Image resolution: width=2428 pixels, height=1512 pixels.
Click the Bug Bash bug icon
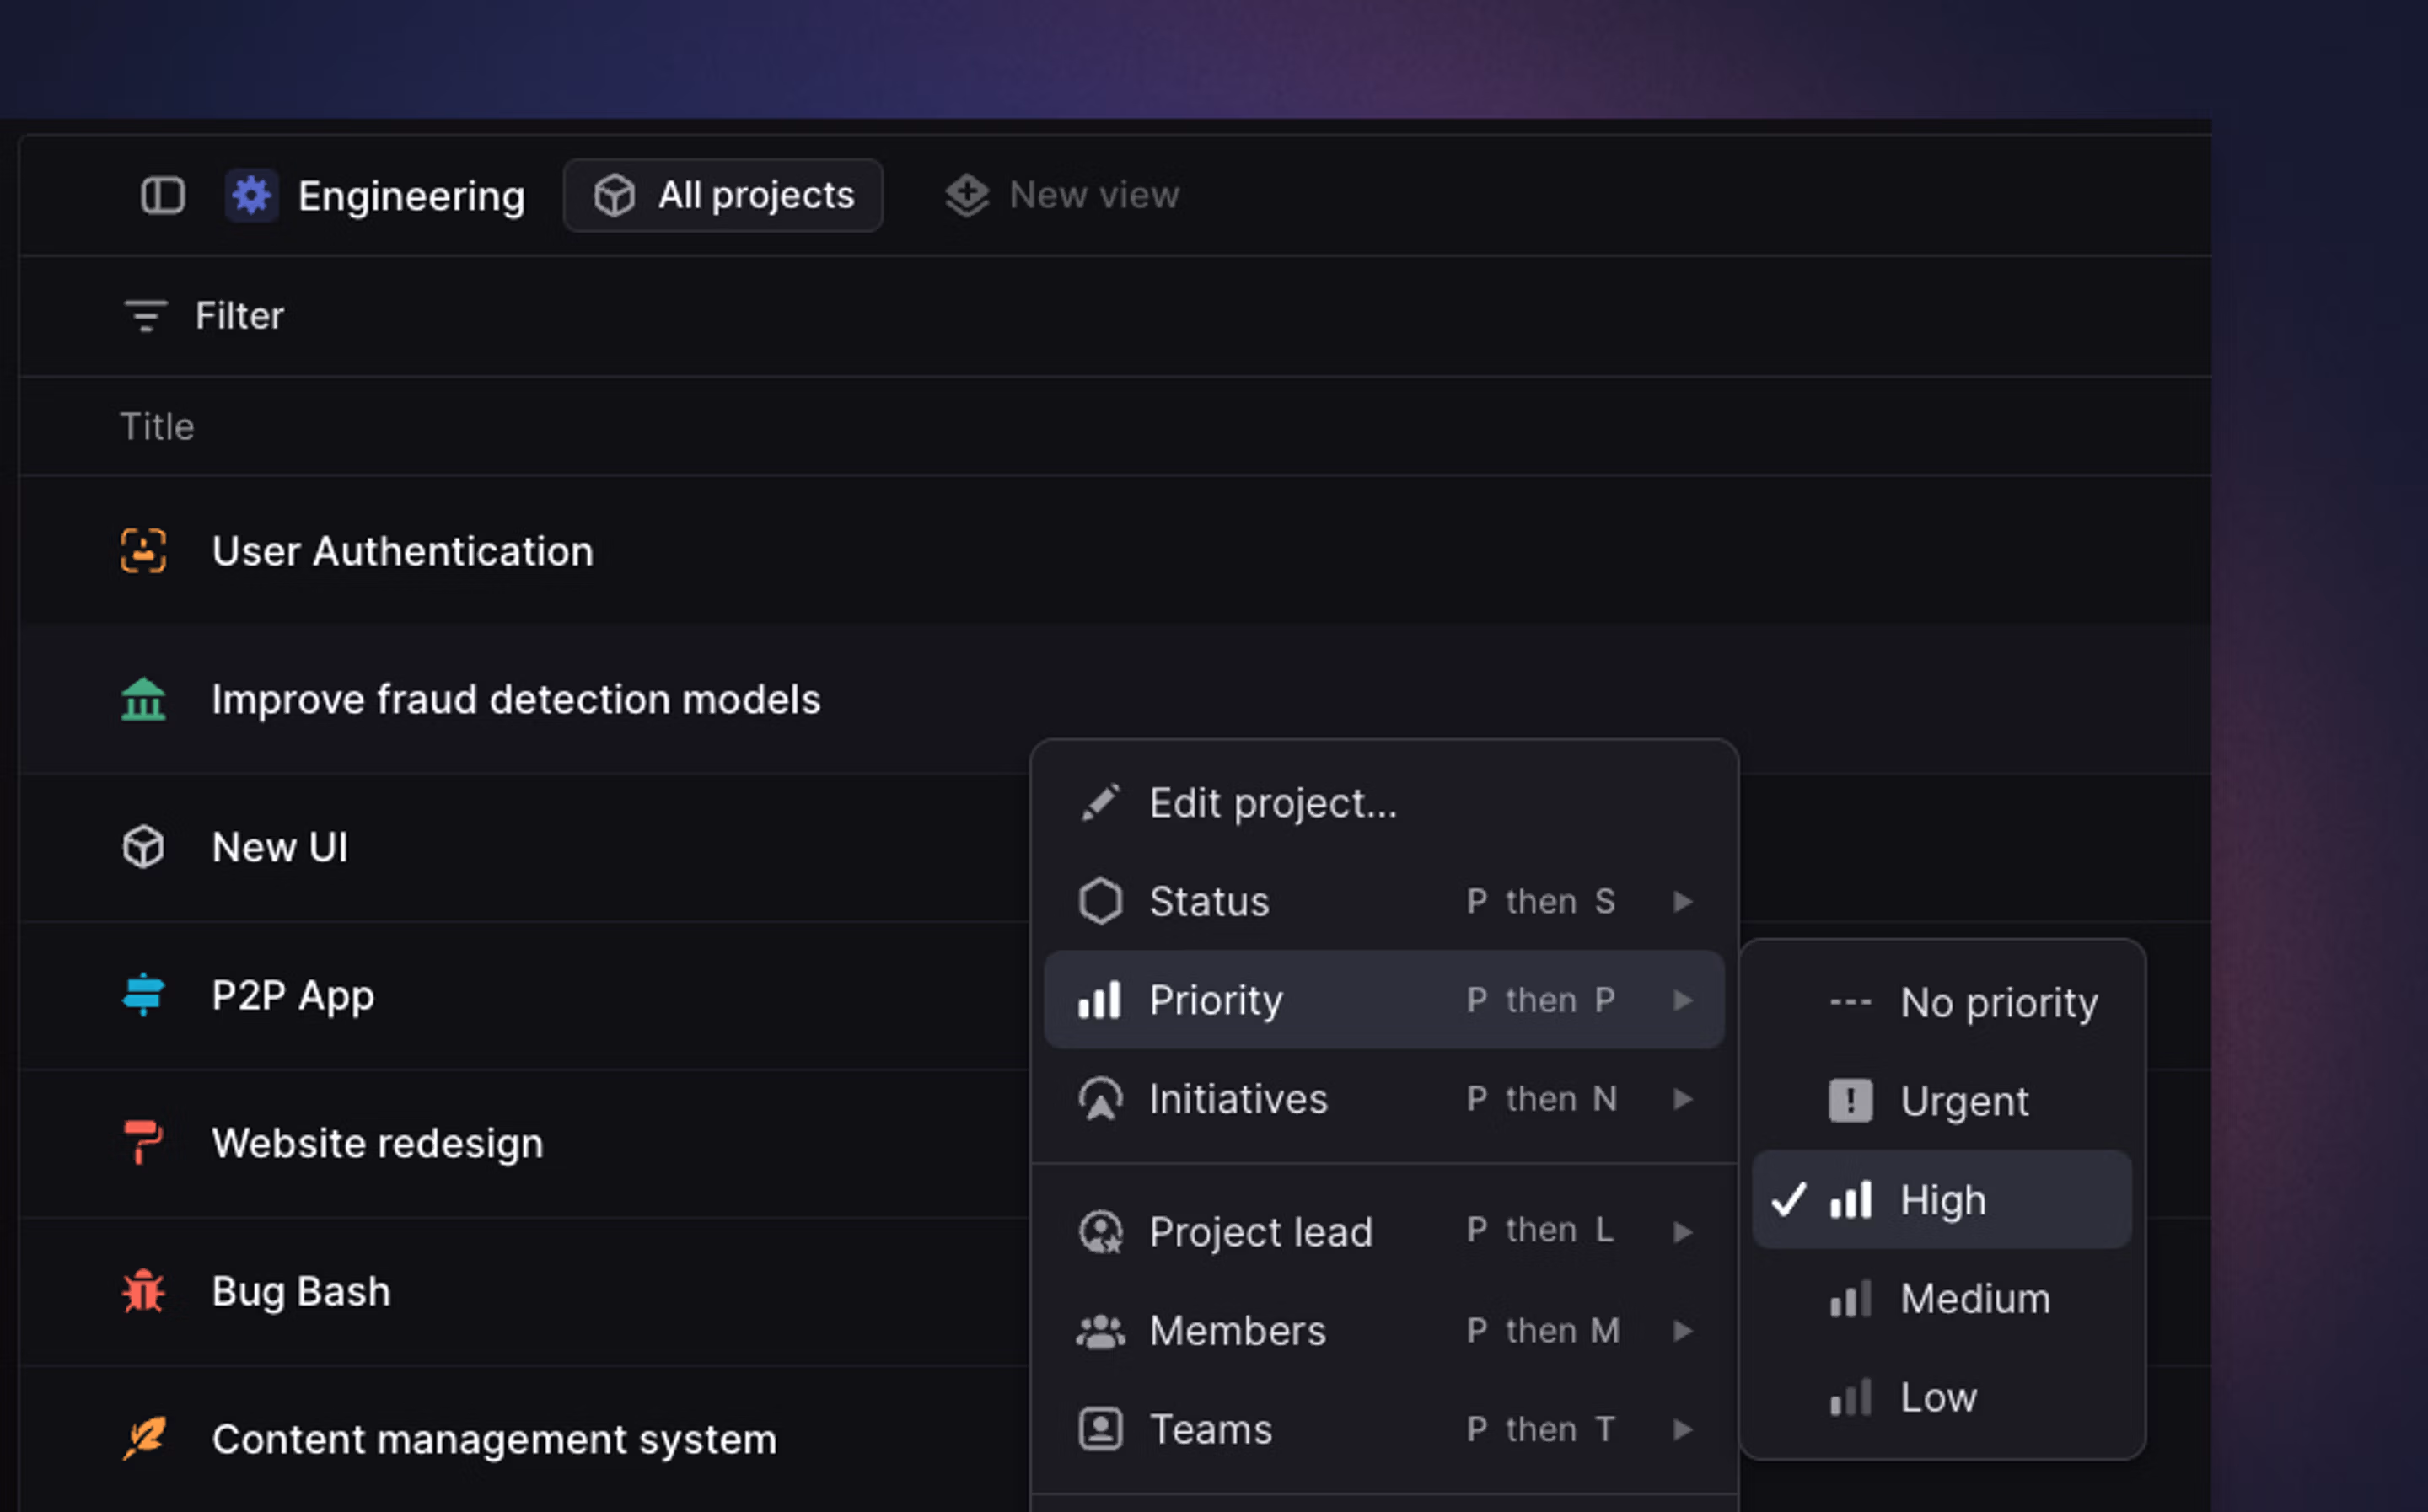tap(143, 1291)
